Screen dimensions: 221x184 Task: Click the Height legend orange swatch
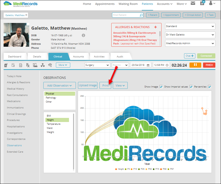click(x=116, y=169)
